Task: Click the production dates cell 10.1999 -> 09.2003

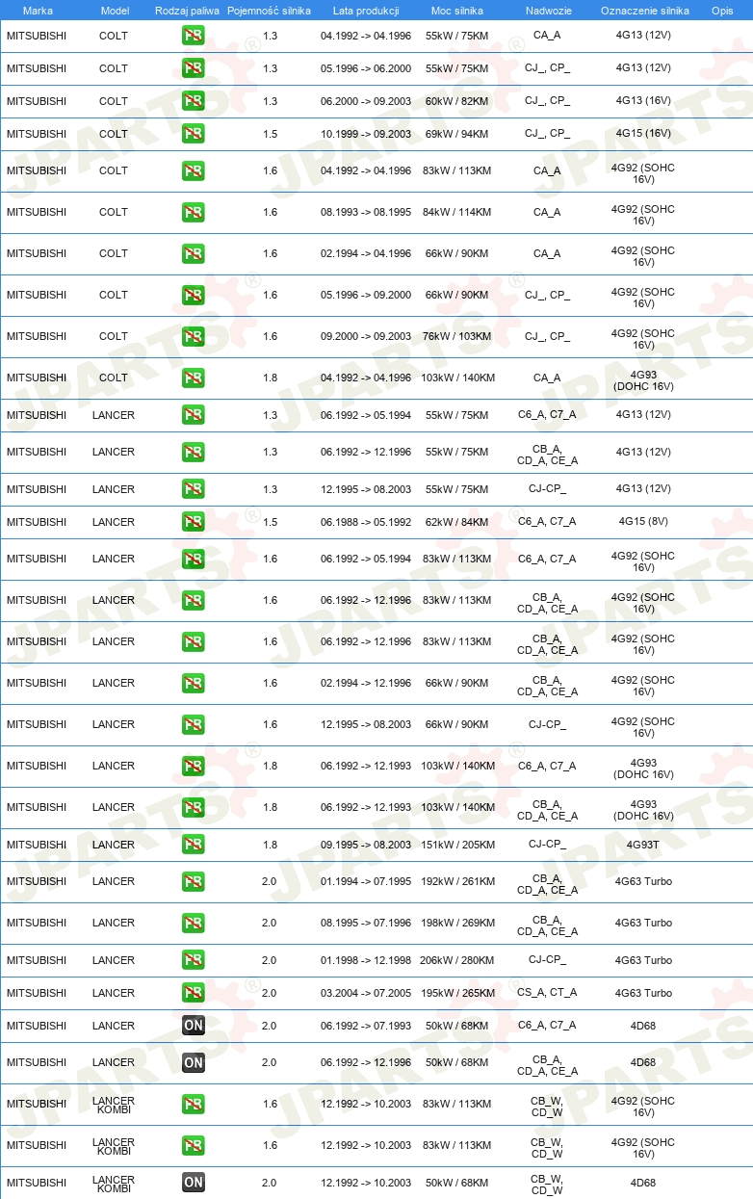Action: (366, 134)
